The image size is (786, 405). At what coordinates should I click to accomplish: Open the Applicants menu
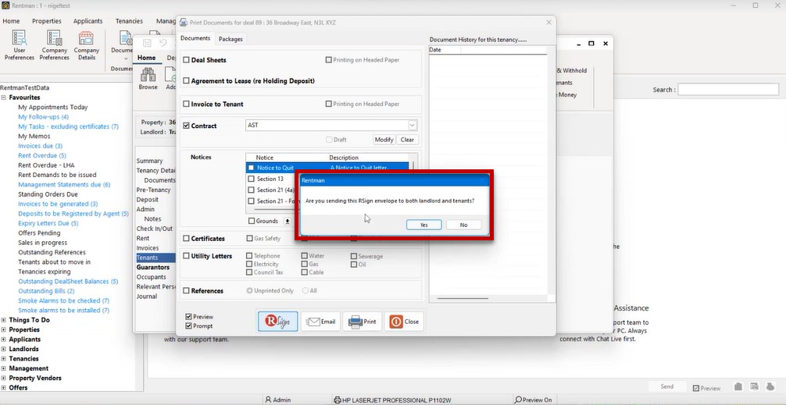click(88, 21)
